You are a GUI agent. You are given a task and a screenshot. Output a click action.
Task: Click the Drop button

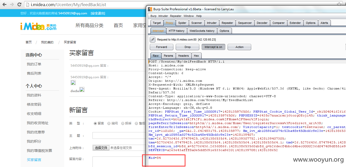click(x=188, y=47)
